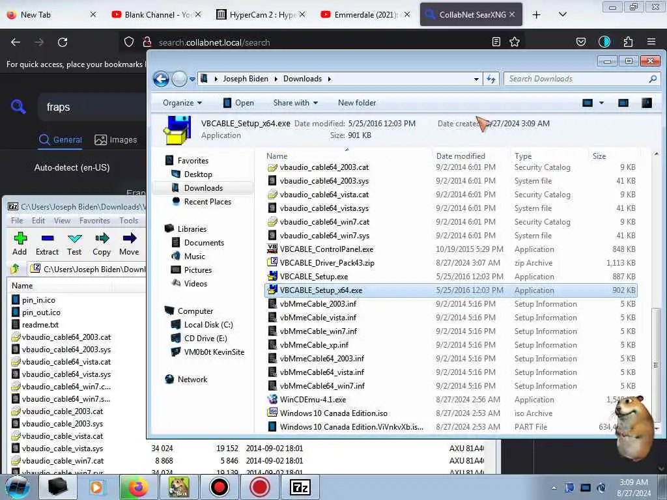Click the Copy icon in 7-Zip
The image size is (667, 500).
(x=102, y=238)
